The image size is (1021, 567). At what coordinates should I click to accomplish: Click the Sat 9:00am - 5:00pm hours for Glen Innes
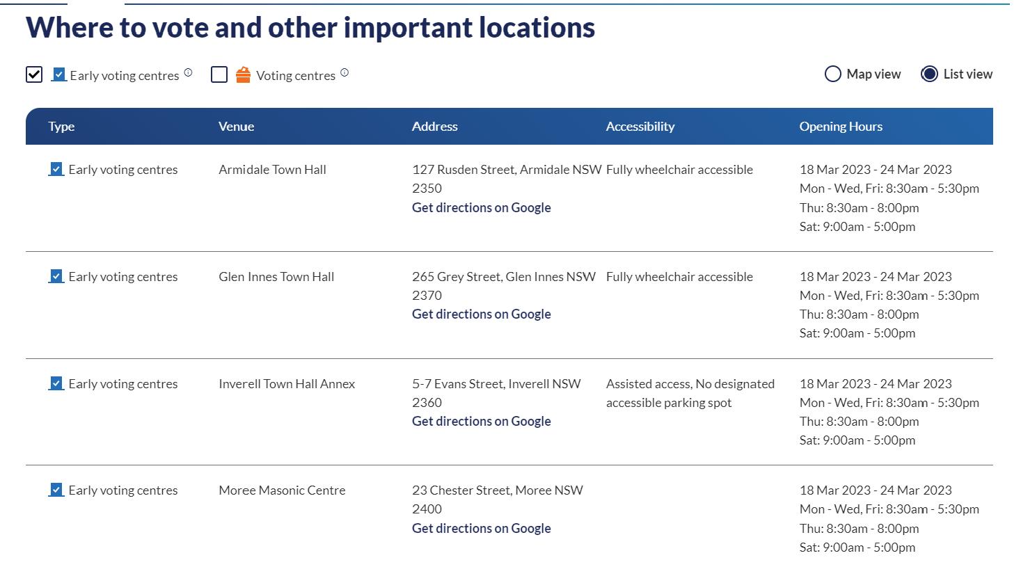[x=857, y=333]
